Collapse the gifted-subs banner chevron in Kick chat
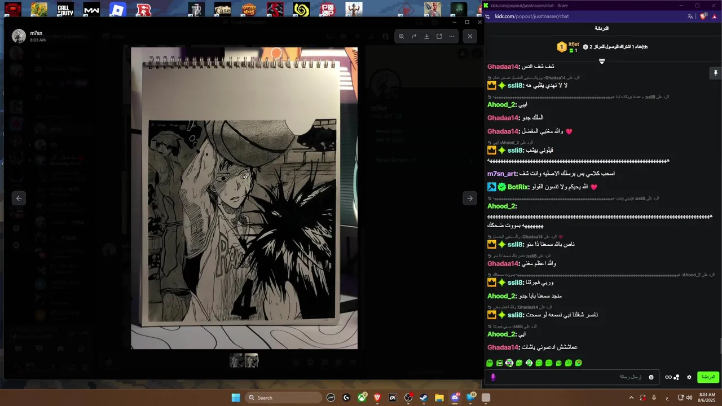 pyautogui.click(x=602, y=61)
